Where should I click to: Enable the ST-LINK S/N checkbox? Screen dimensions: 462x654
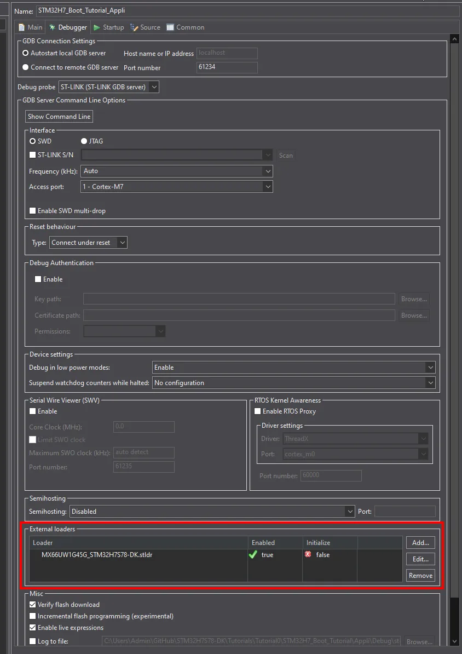coord(32,155)
